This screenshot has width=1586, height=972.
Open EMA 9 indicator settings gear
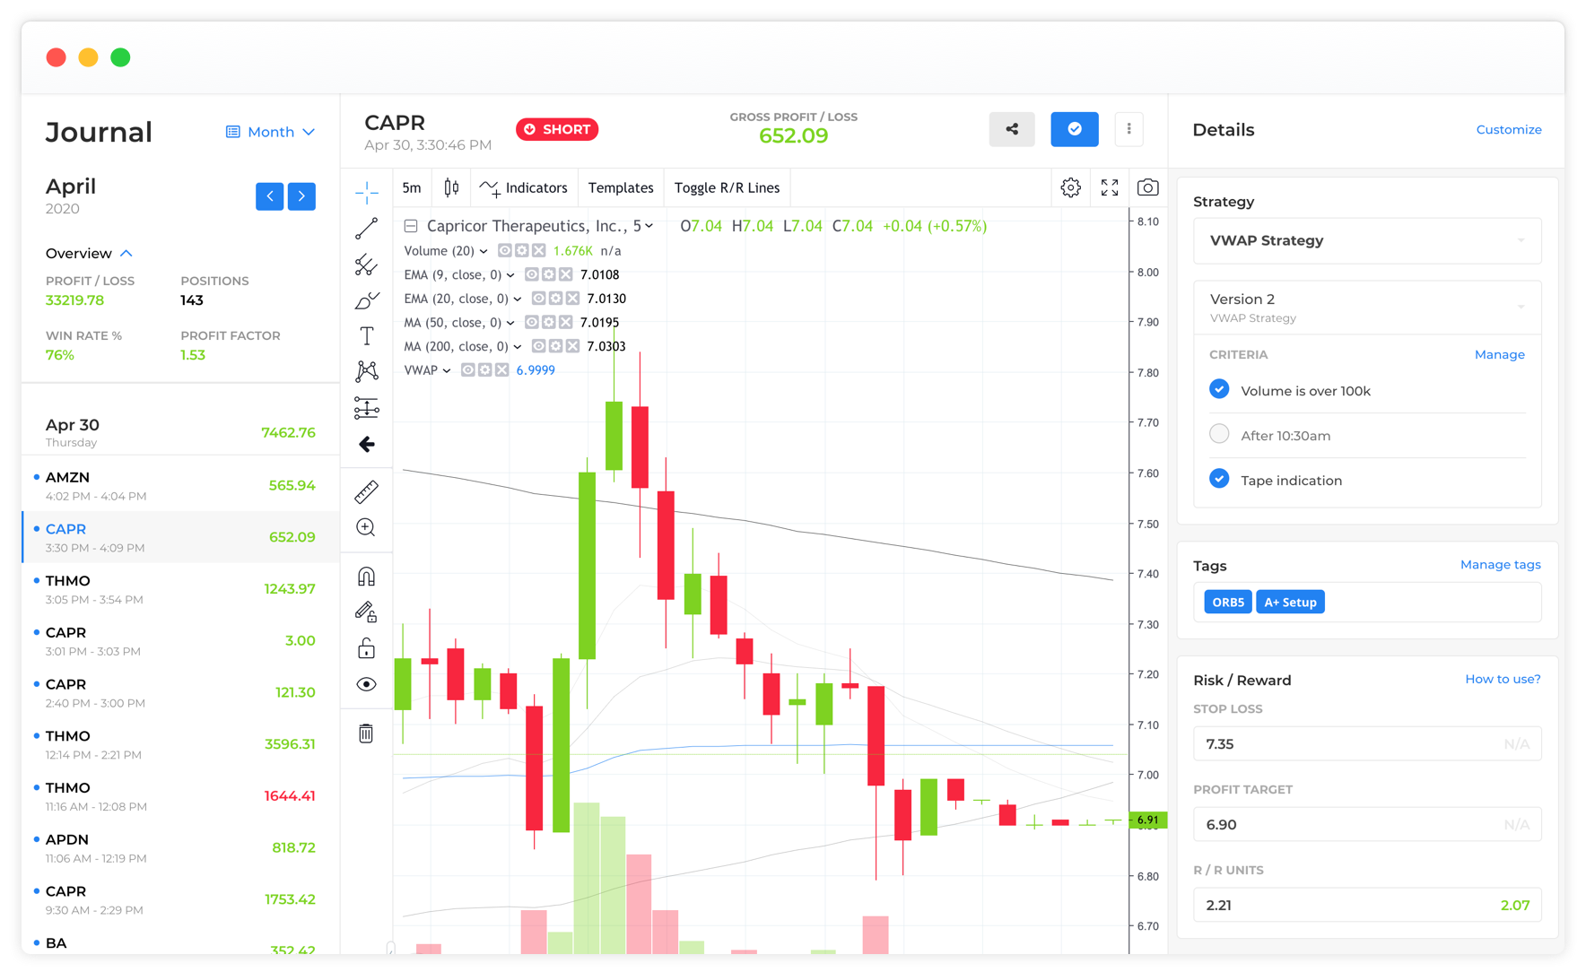tap(548, 274)
